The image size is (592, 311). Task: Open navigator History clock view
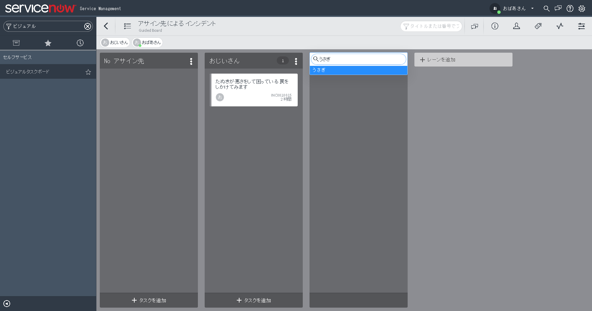click(x=80, y=43)
